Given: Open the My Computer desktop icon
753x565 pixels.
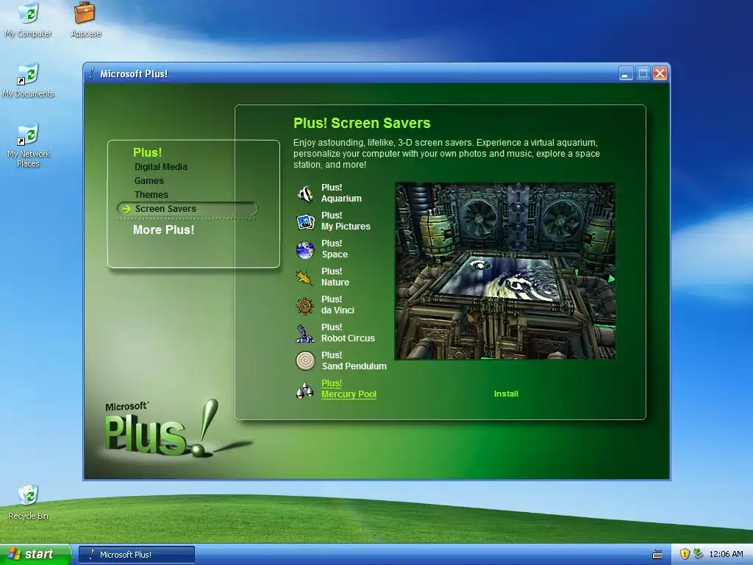Looking at the screenshot, I should tap(28, 20).
